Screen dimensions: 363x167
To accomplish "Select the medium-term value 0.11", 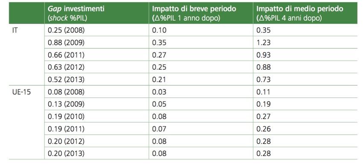I will coord(263,92).
